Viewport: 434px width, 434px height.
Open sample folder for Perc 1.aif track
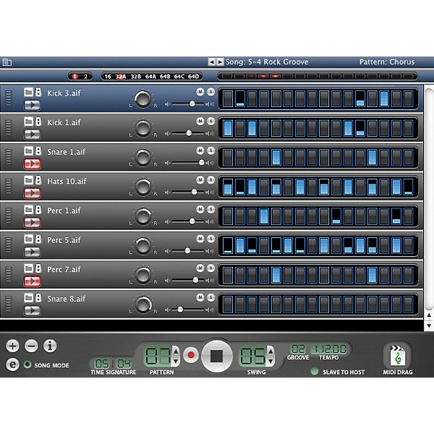pos(28,210)
